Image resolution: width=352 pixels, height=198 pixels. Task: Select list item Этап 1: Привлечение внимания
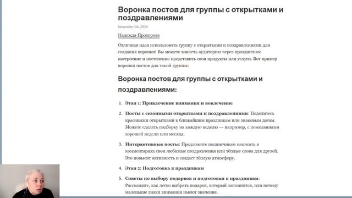pos(179,103)
